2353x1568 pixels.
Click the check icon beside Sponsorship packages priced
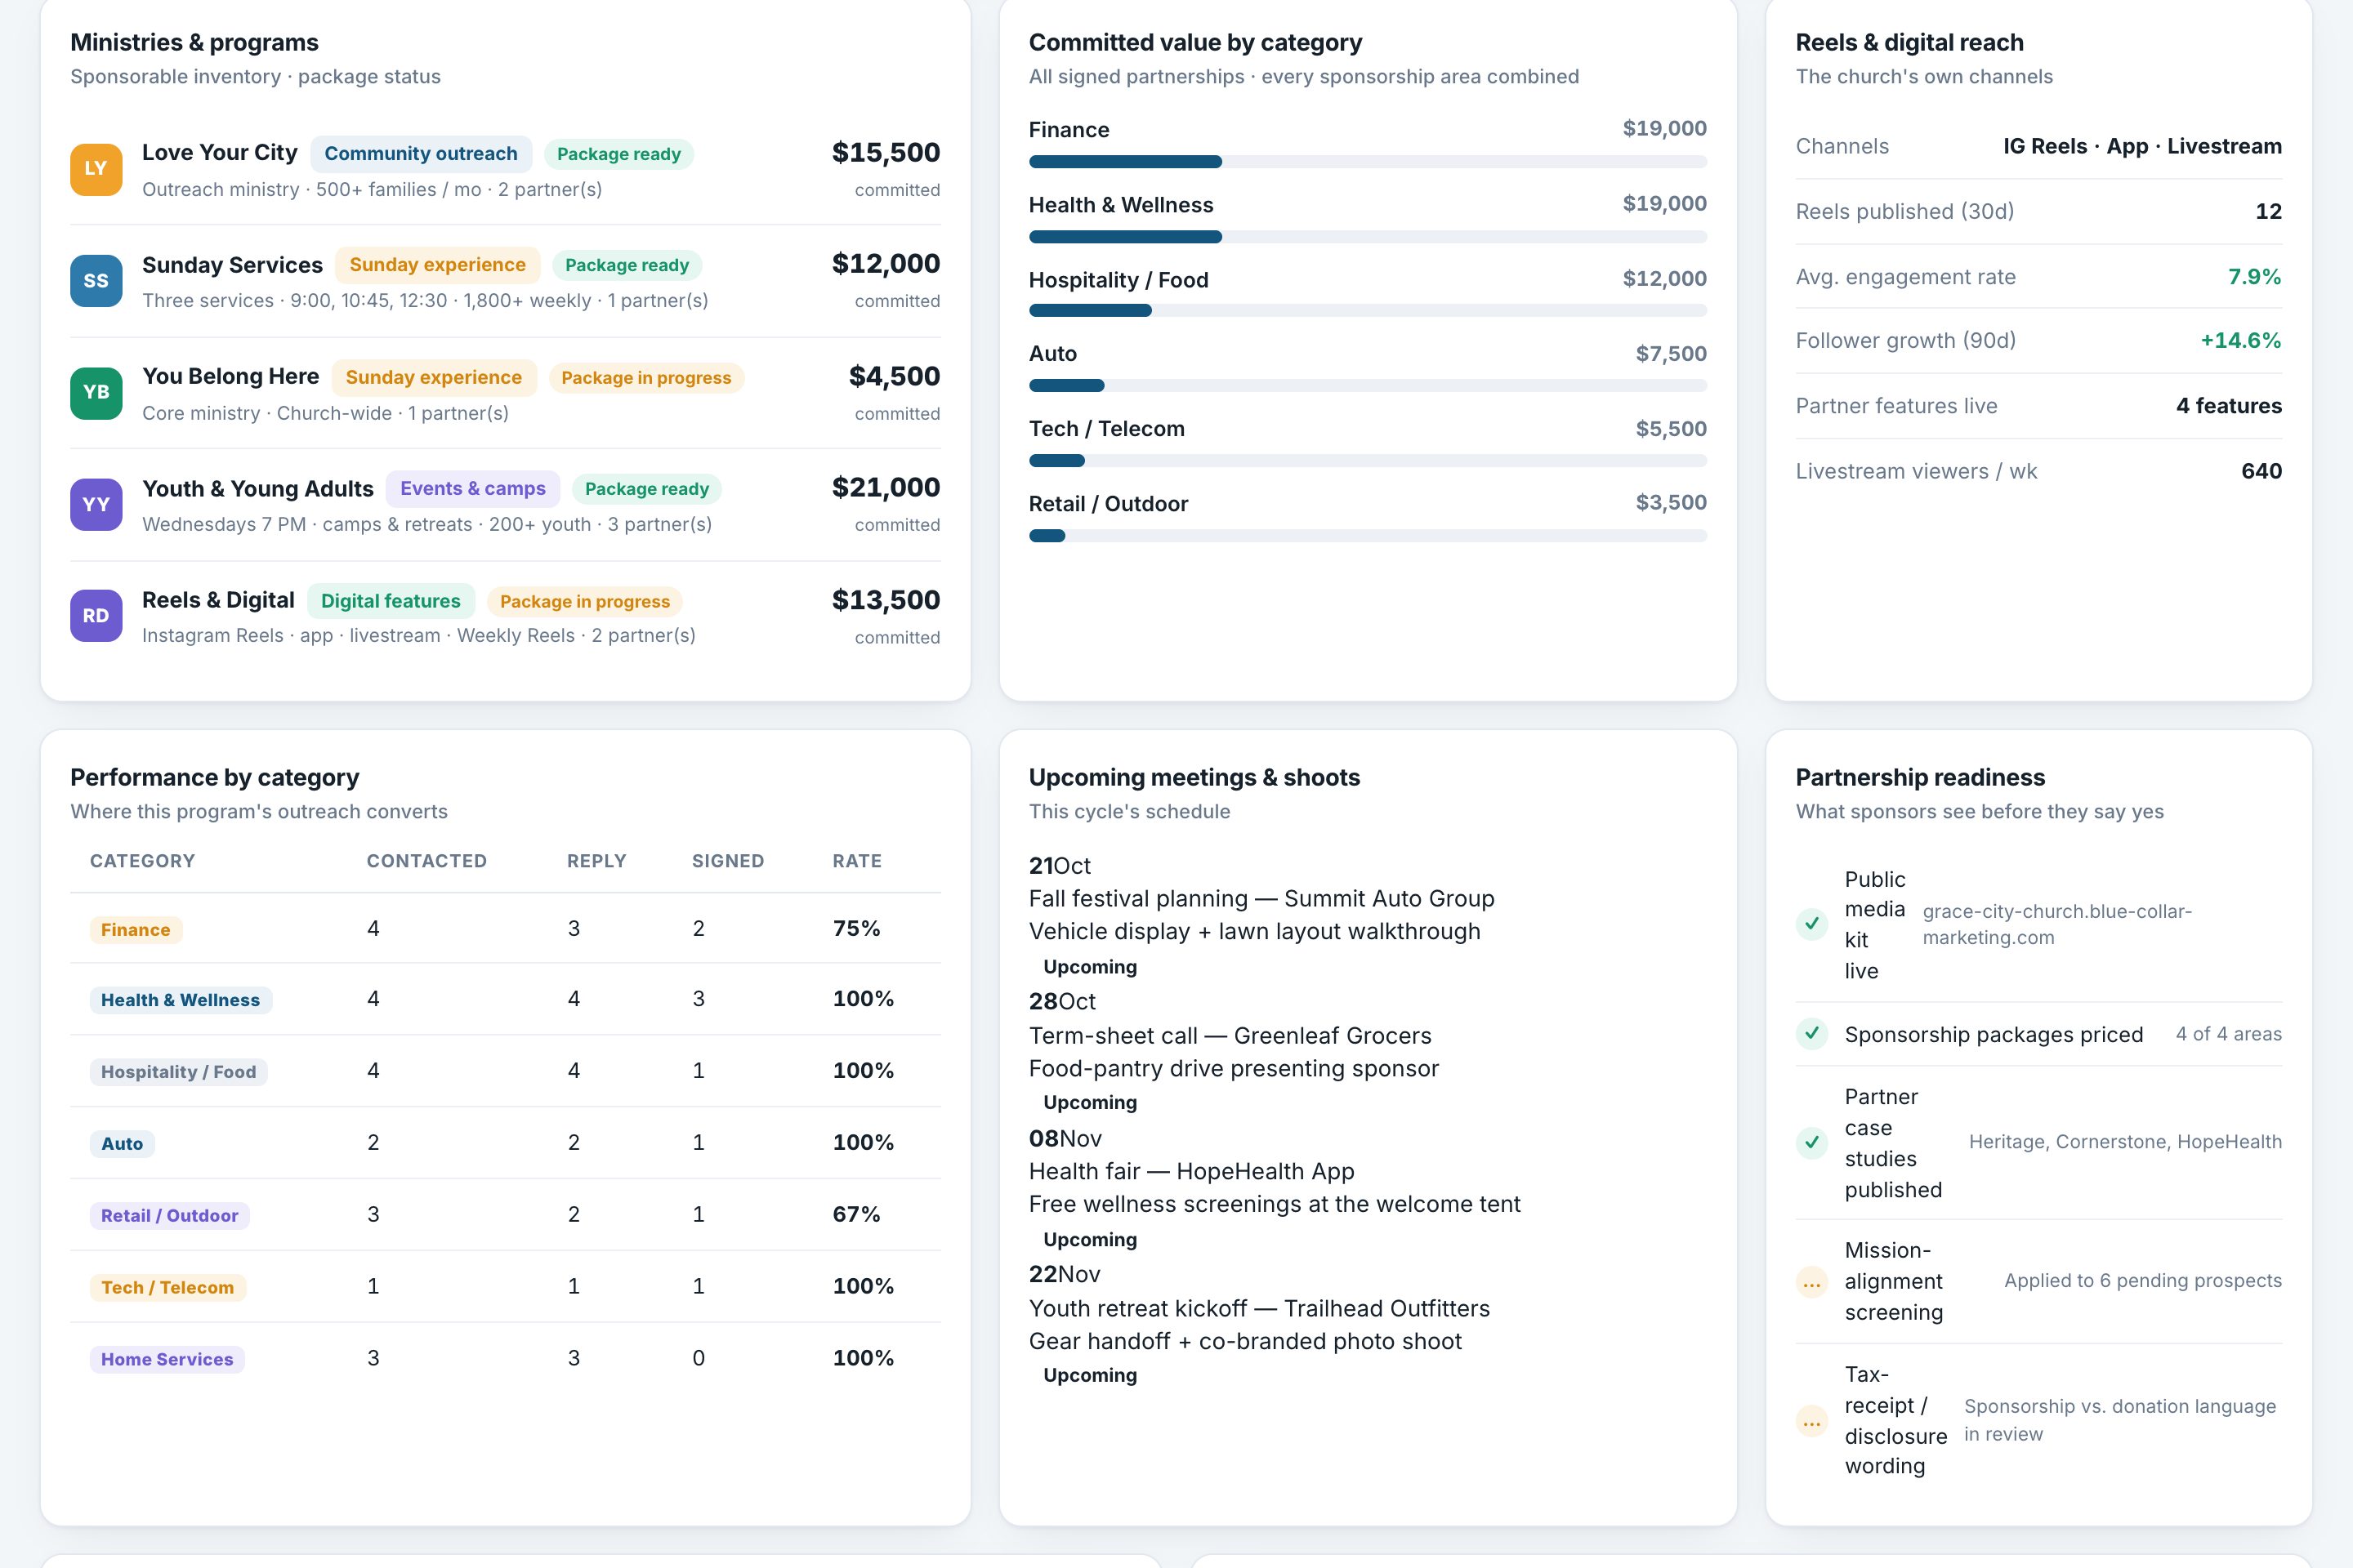(1812, 1034)
